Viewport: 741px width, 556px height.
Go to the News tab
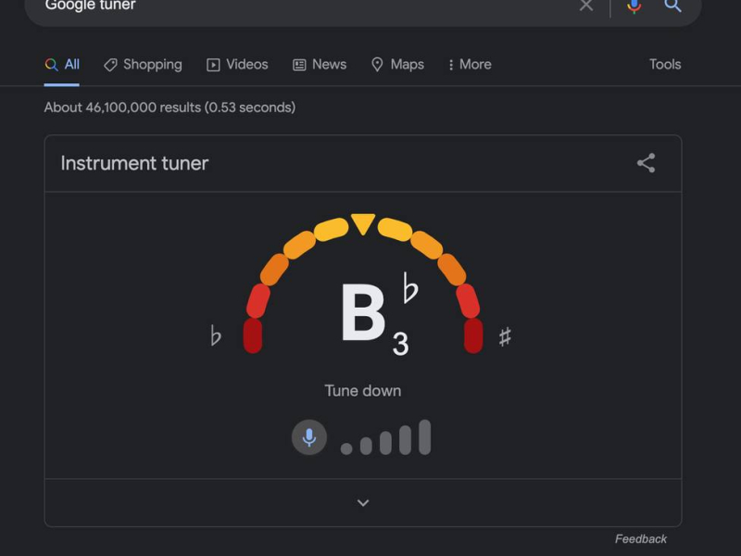[320, 64]
